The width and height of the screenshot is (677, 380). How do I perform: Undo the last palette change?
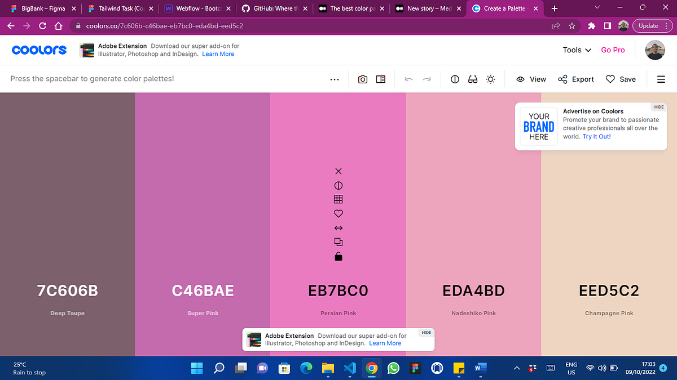tap(408, 79)
